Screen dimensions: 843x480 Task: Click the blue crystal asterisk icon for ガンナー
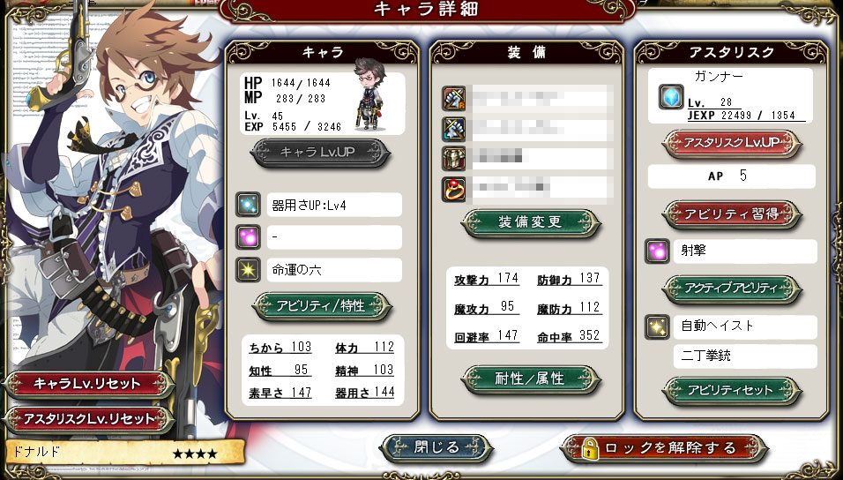(x=671, y=97)
